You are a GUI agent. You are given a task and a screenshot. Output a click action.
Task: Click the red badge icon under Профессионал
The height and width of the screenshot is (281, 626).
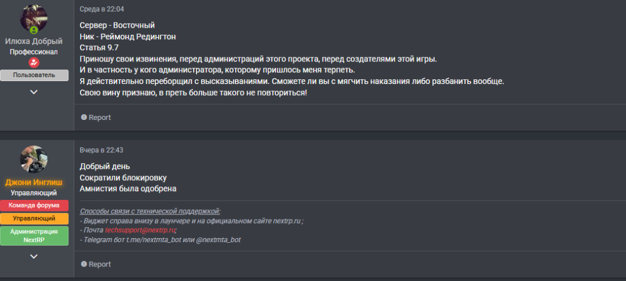pos(34,63)
